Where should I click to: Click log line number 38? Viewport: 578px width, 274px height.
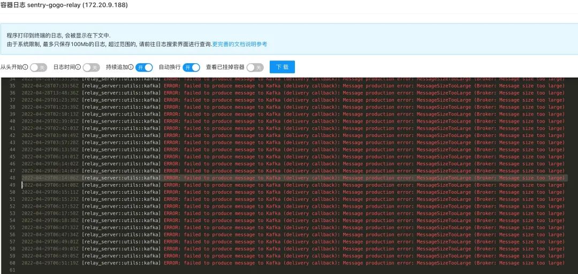pos(12,107)
